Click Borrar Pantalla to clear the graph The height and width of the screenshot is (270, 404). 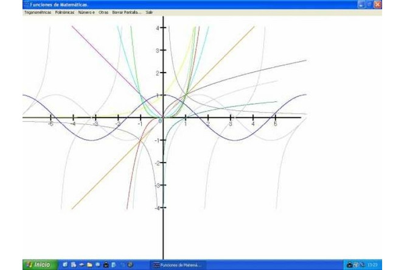127,12
